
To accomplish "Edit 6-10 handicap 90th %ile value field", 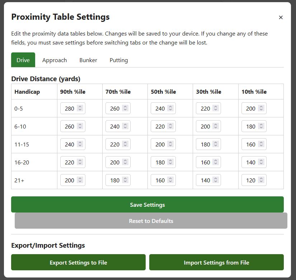I will (x=73, y=126).
